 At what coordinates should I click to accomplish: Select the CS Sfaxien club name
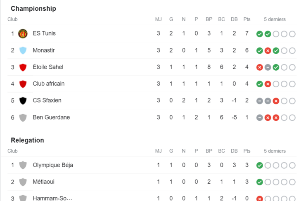(47, 100)
